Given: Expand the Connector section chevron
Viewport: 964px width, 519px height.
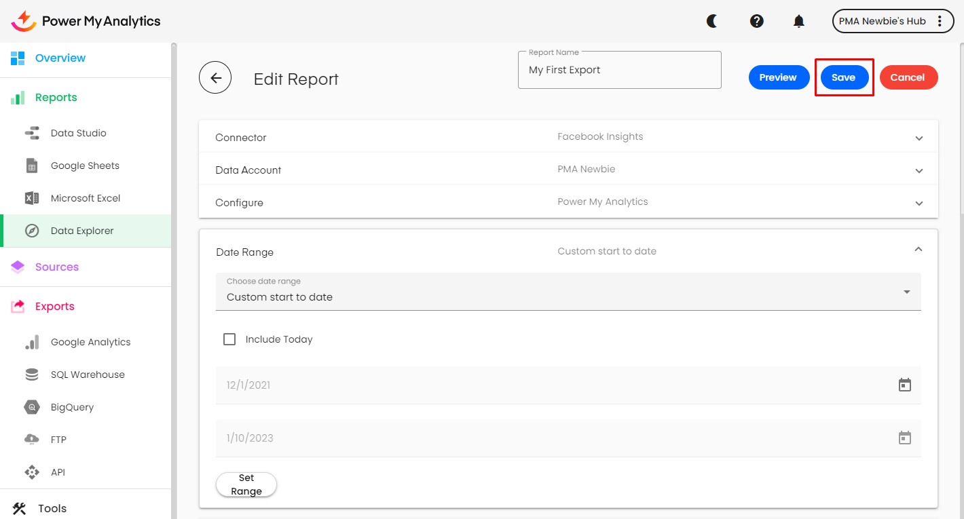Looking at the screenshot, I should point(919,138).
